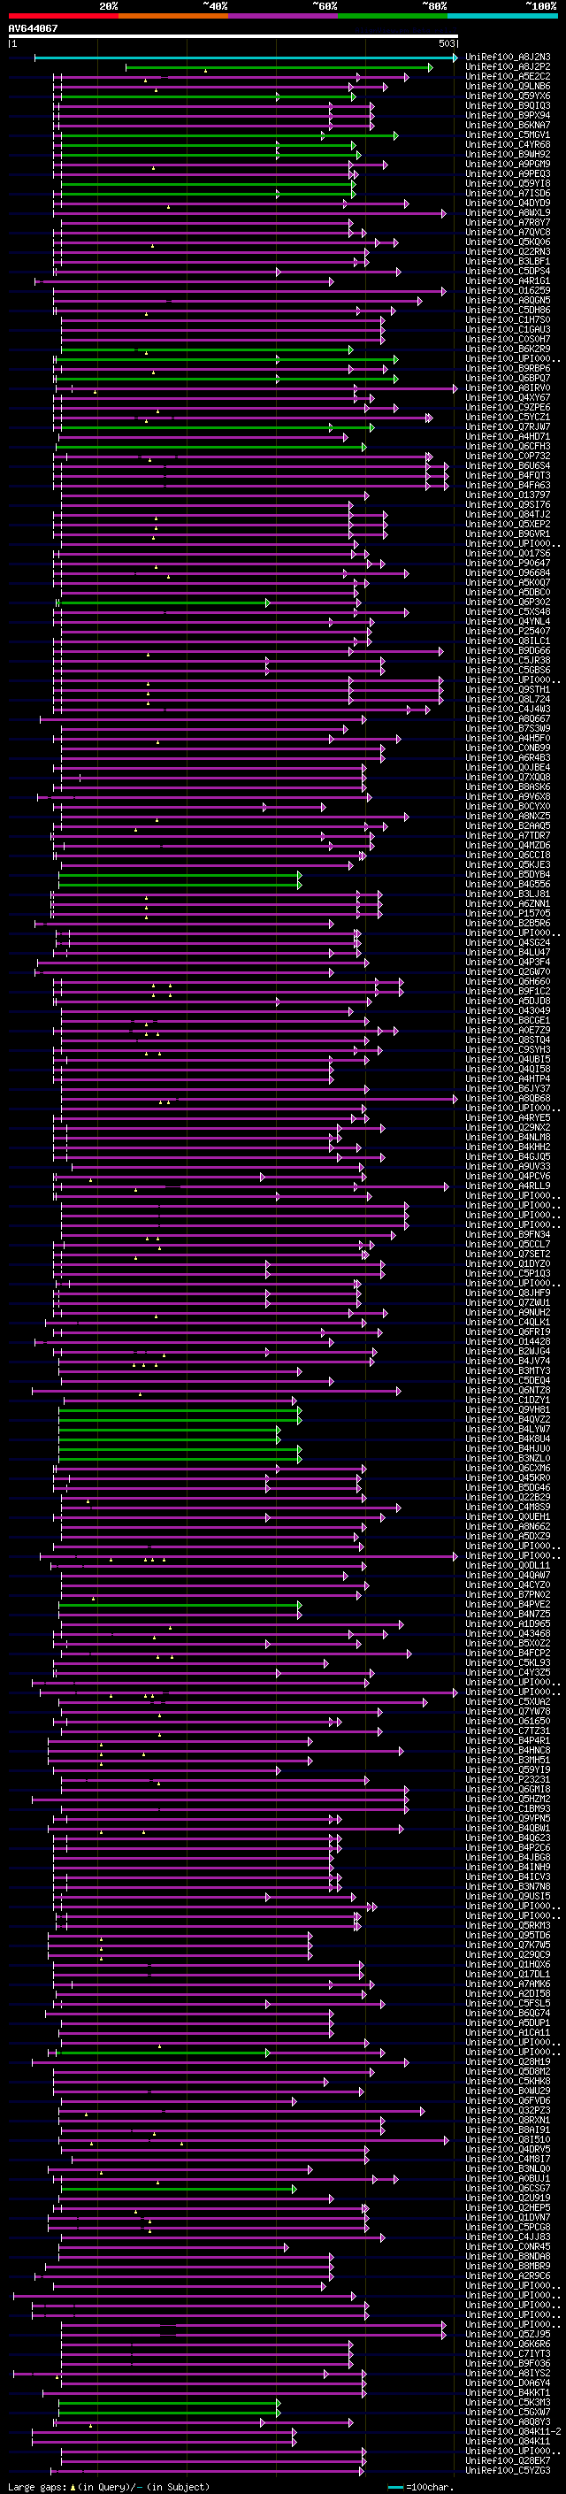The image size is (566, 2494).
Task: Open hit UniRef100_B6K2R9
Action: (508, 349)
